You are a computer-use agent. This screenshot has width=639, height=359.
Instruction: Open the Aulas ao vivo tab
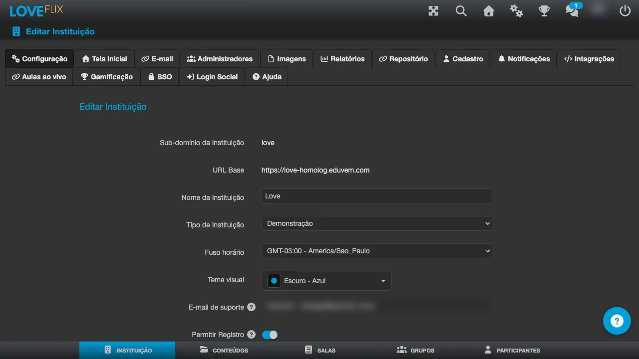coord(39,77)
